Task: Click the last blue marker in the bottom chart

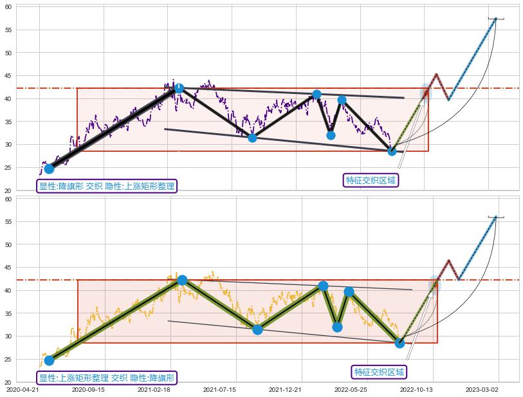Action: point(399,343)
